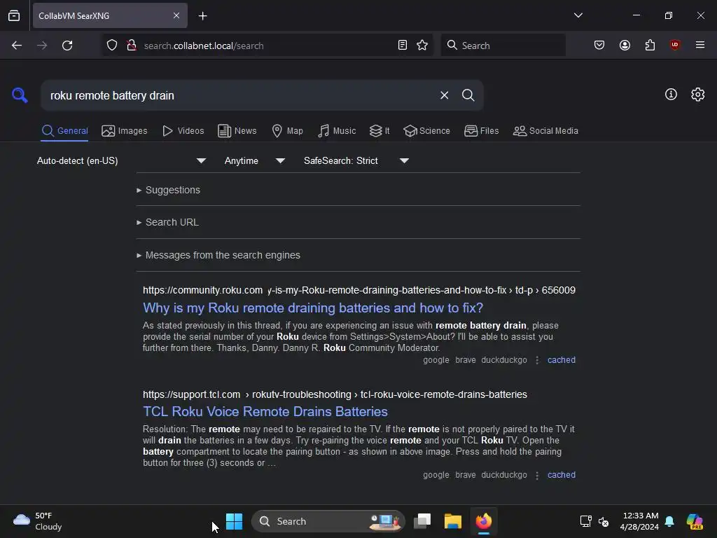The width and height of the screenshot is (717, 538).
Task: Click the Firefox toolbar Search box
Action: (503, 46)
